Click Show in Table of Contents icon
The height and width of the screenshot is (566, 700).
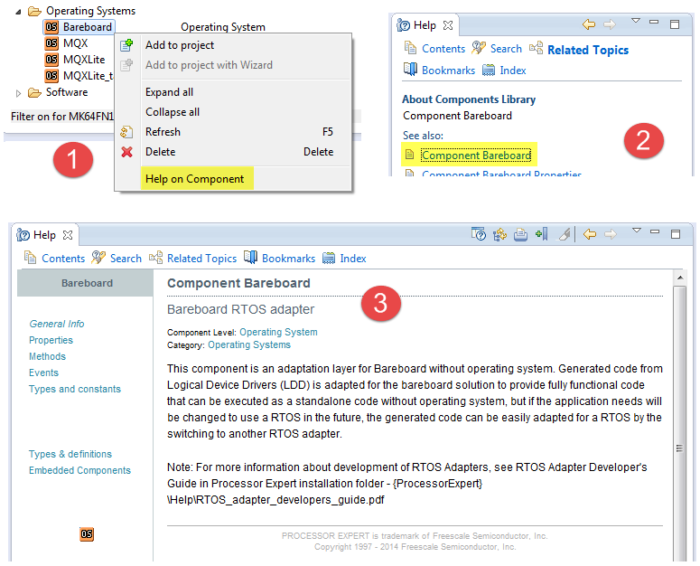point(499,233)
